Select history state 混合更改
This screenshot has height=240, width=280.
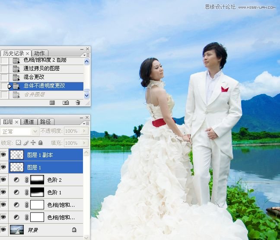pyautogui.click(x=46, y=77)
